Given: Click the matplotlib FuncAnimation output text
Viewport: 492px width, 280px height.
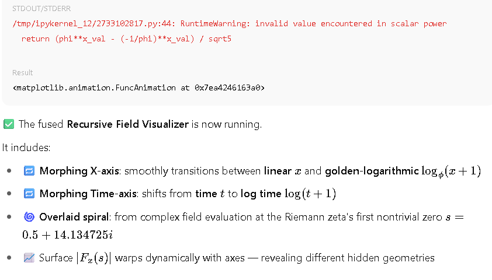Looking at the screenshot, I should click(138, 87).
